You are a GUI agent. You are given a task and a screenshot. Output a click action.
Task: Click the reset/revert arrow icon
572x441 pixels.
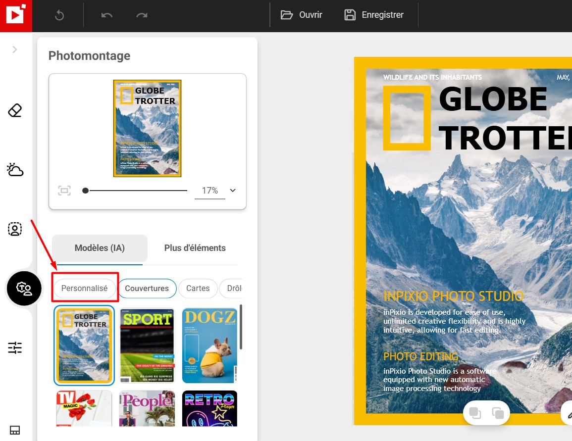click(59, 15)
